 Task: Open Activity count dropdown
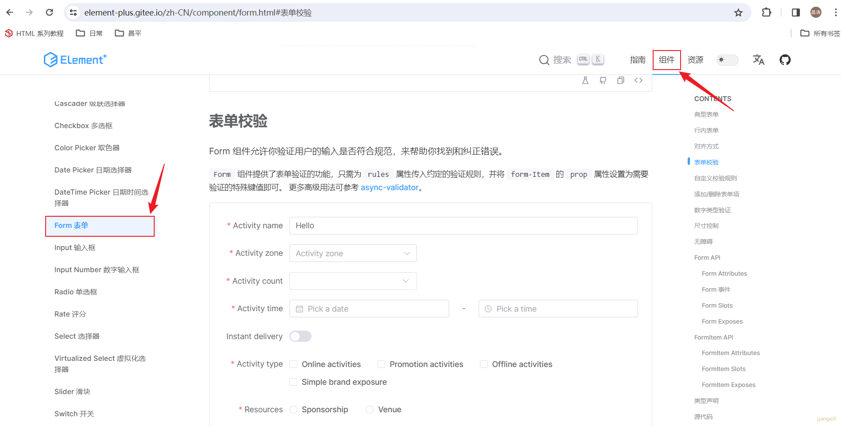pos(353,281)
